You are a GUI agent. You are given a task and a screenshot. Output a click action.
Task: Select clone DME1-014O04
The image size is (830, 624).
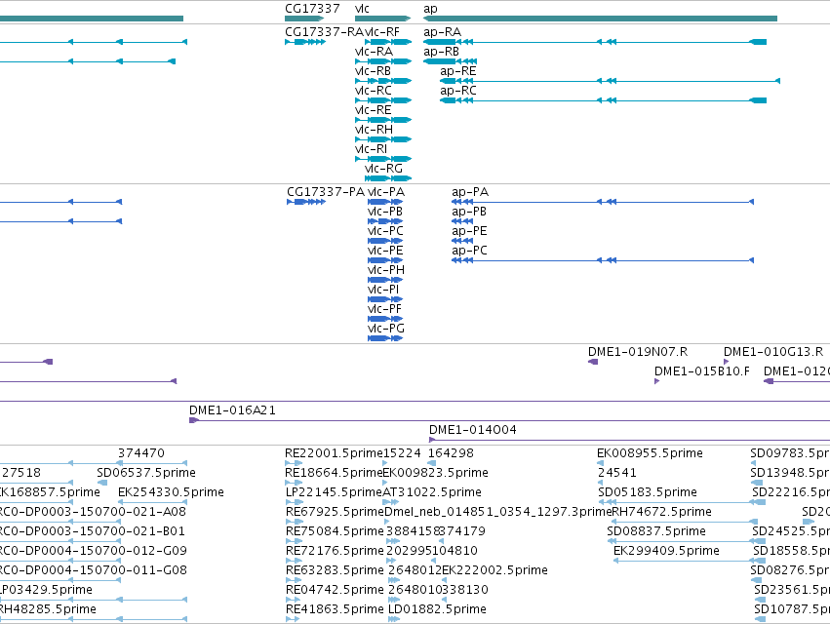click(x=473, y=430)
